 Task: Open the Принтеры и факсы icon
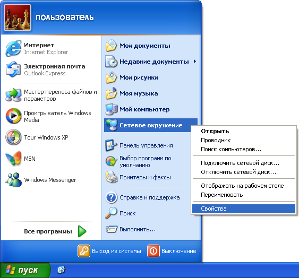point(112,177)
